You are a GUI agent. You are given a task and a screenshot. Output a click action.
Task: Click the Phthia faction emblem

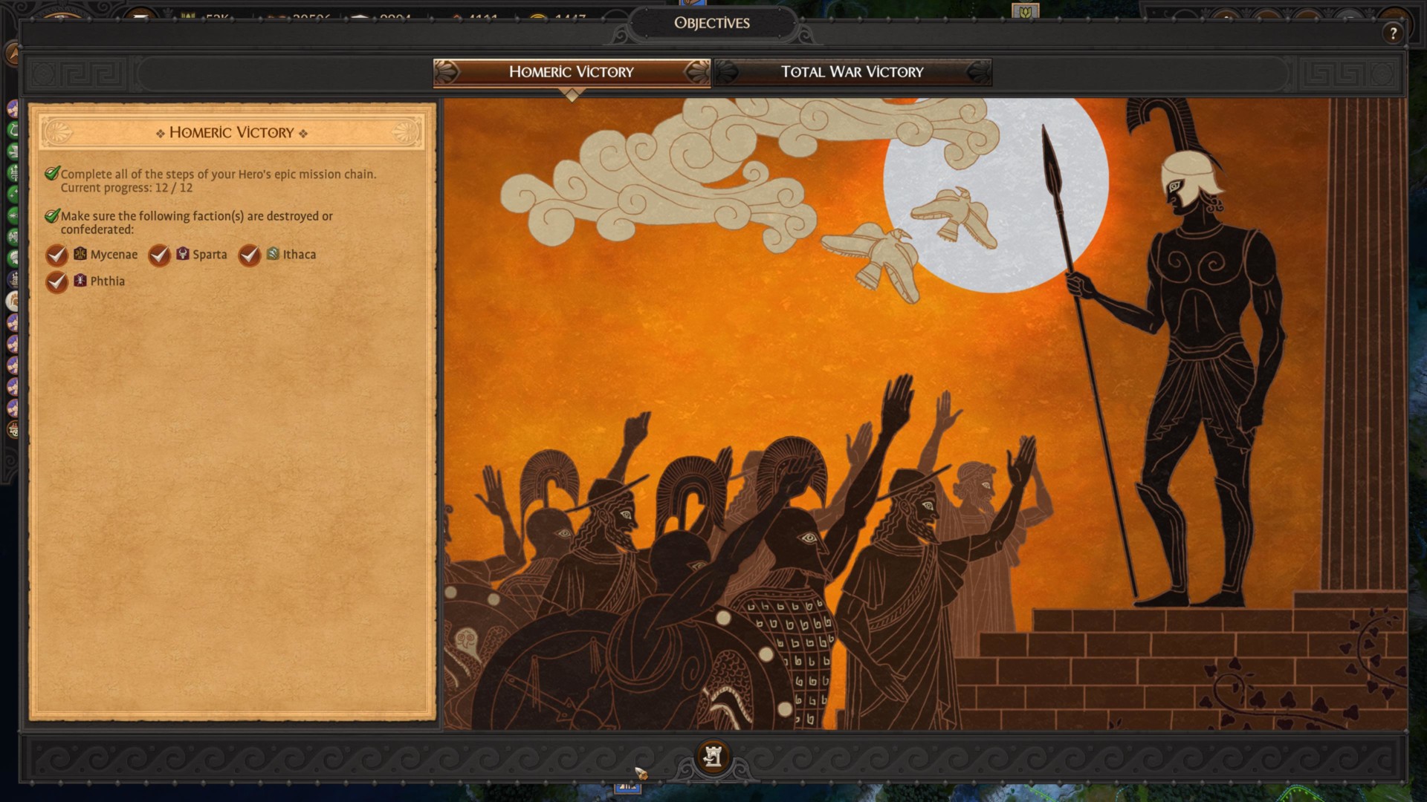click(80, 281)
